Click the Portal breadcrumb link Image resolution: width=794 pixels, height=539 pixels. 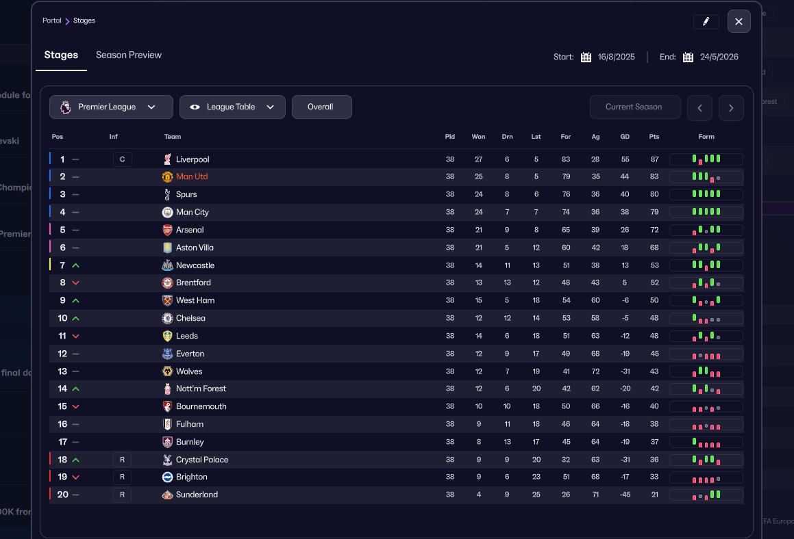[52, 21]
